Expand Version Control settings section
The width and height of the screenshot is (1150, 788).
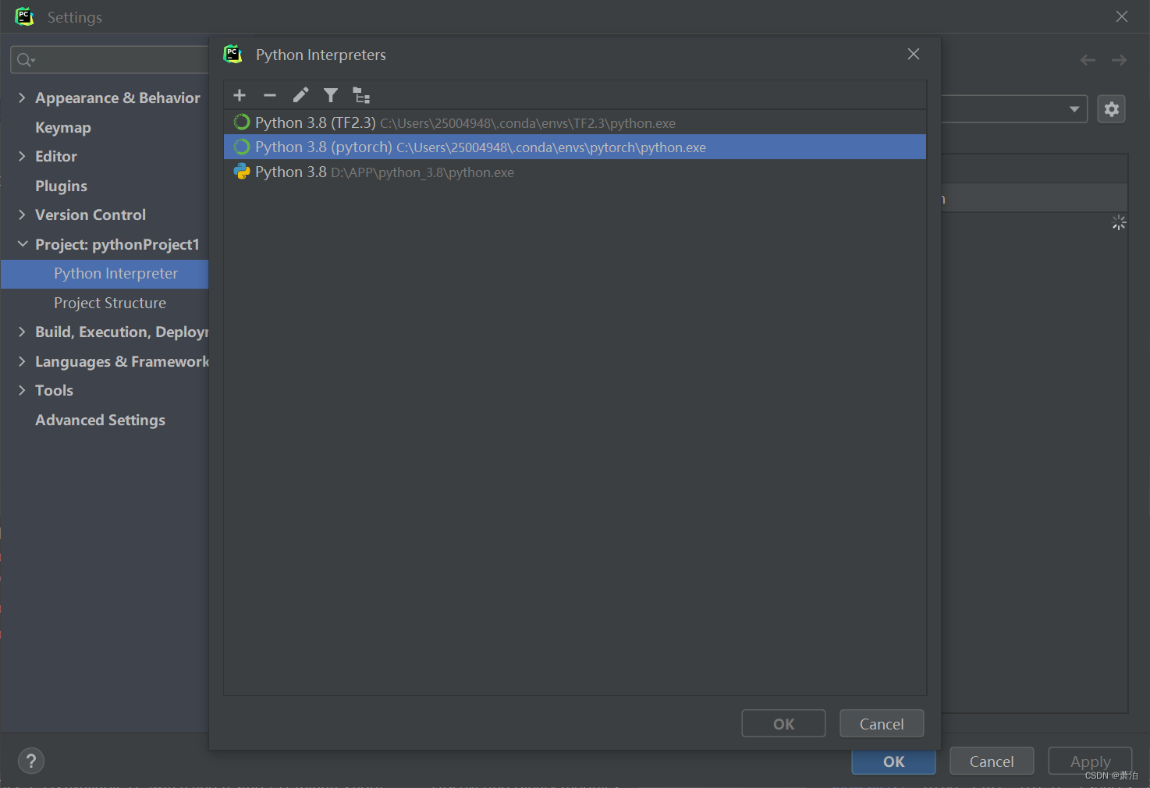coord(22,215)
